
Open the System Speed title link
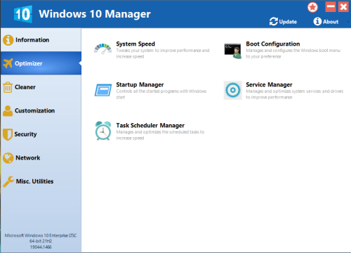pos(135,44)
